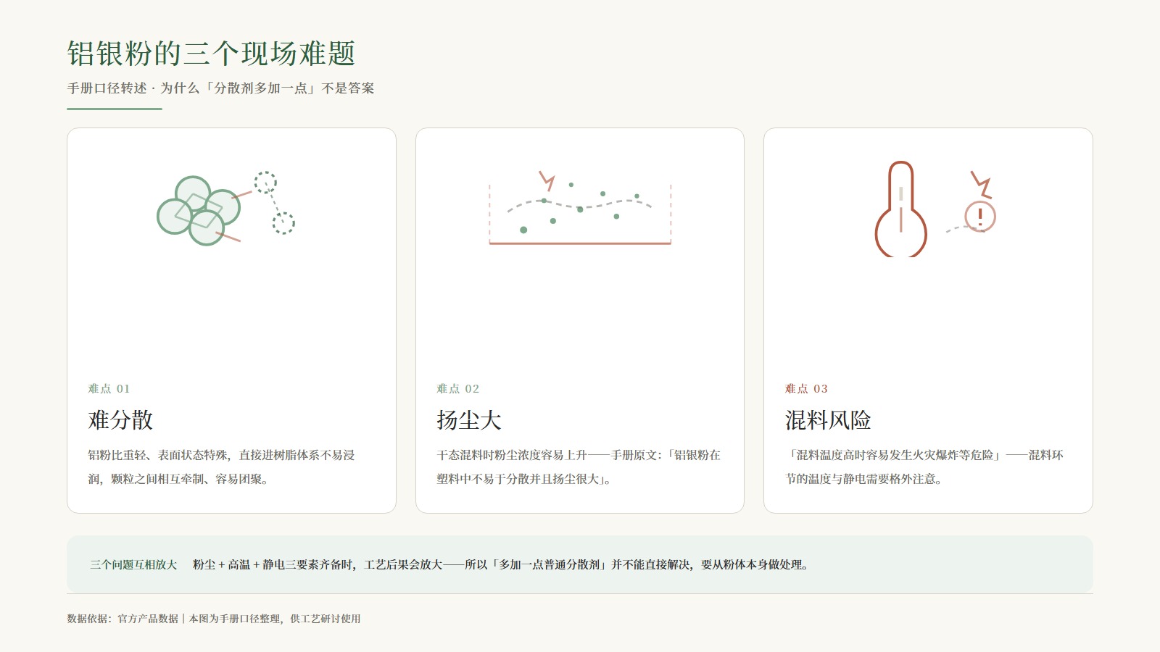Click the lightning spark above the warning circle
Screen dimensions: 1160x652
pyautogui.click(x=981, y=185)
